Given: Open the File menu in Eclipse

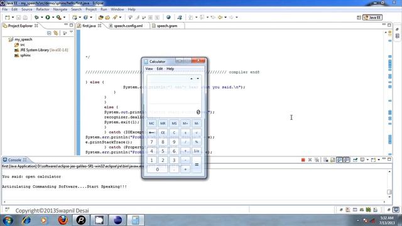Looking at the screenshot, I should tap(4, 9).
